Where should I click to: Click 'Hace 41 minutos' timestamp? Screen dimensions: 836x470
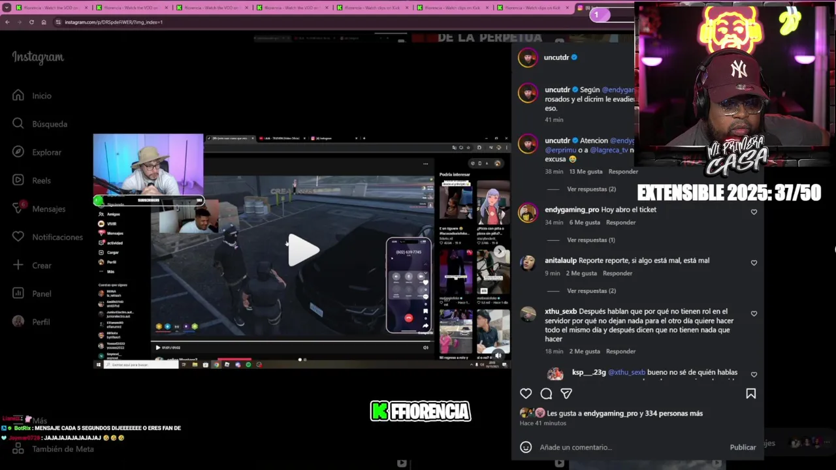(x=543, y=424)
